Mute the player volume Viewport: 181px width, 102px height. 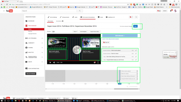pyautogui.click(x=54, y=63)
